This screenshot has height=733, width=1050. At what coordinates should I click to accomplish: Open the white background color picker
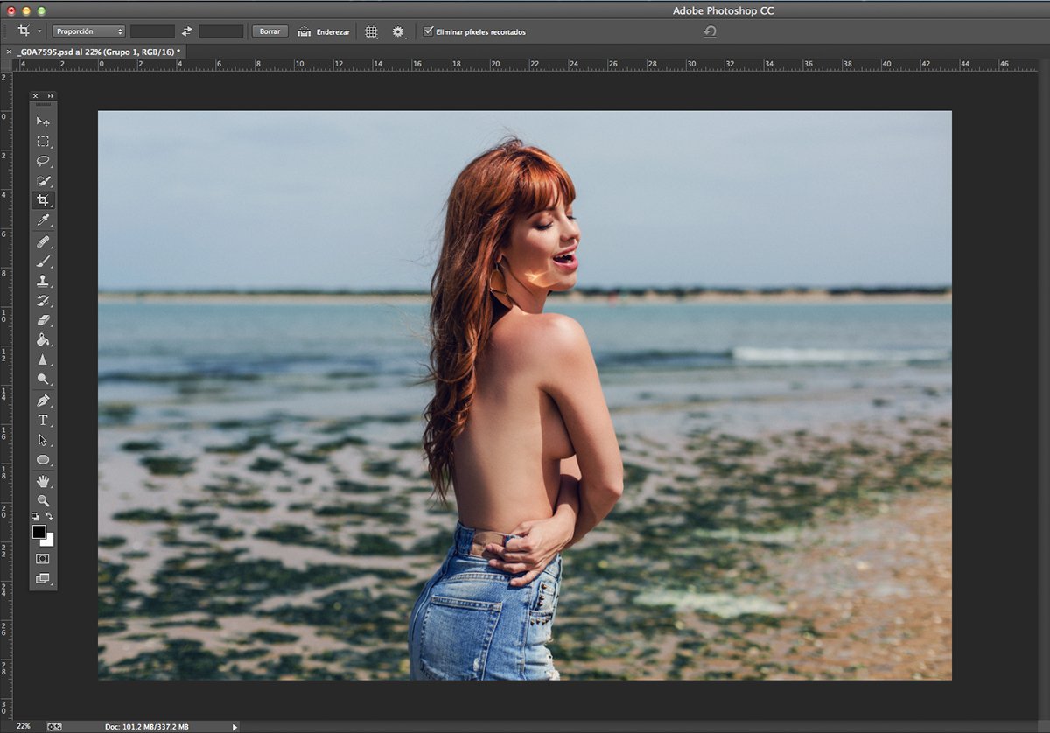49,541
